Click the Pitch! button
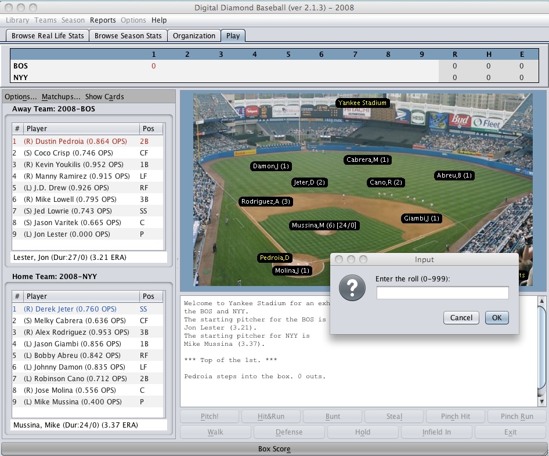The width and height of the screenshot is (549, 456). pyautogui.click(x=210, y=417)
